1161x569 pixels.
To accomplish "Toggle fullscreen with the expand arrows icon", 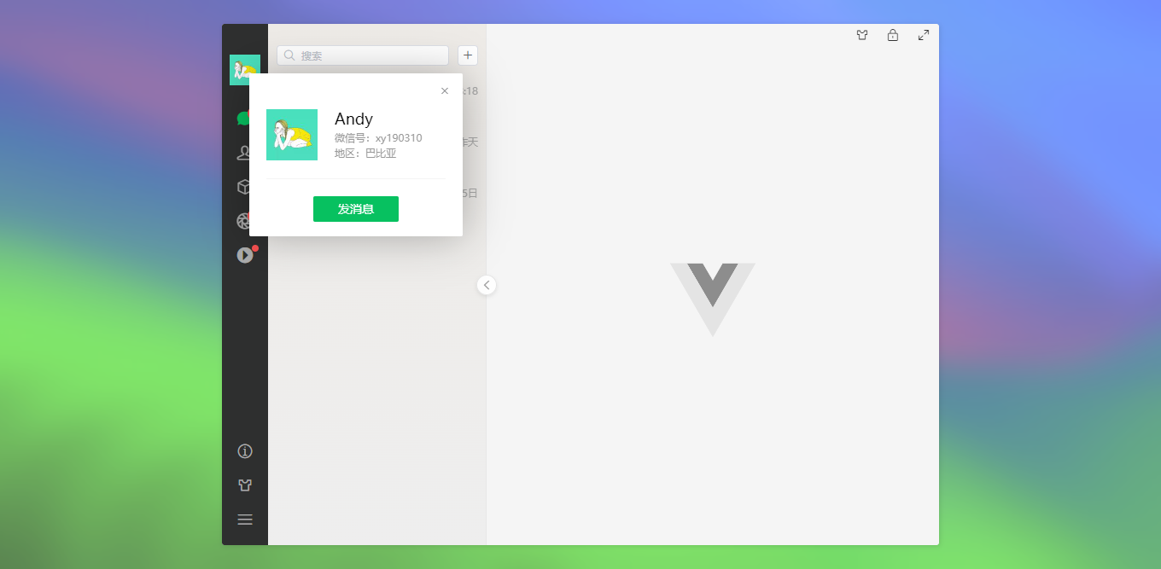I will click(x=924, y=35).
